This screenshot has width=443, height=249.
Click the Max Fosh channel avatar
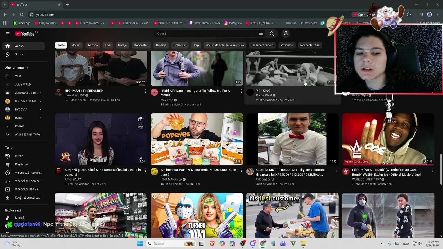(154, 92)
